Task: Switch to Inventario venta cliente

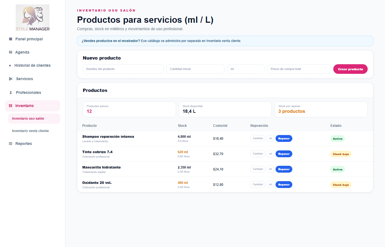Action: (34, 131)
